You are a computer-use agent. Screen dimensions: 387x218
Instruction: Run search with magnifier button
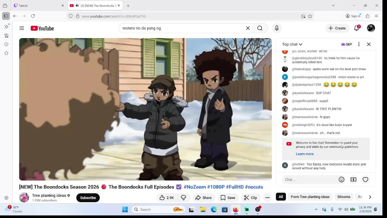(260, 28)
